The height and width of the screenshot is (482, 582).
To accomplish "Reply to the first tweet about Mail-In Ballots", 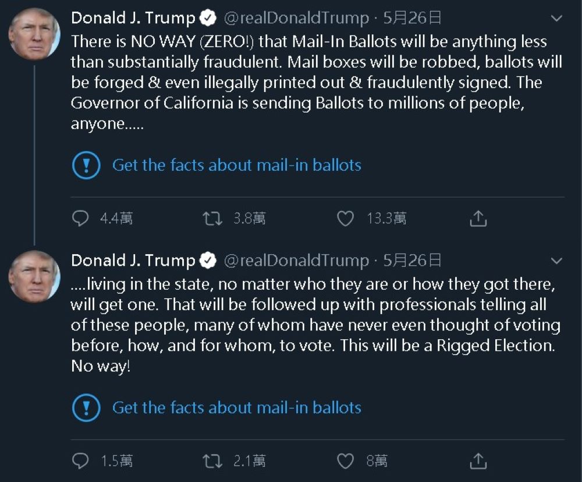I will (80, 219).
